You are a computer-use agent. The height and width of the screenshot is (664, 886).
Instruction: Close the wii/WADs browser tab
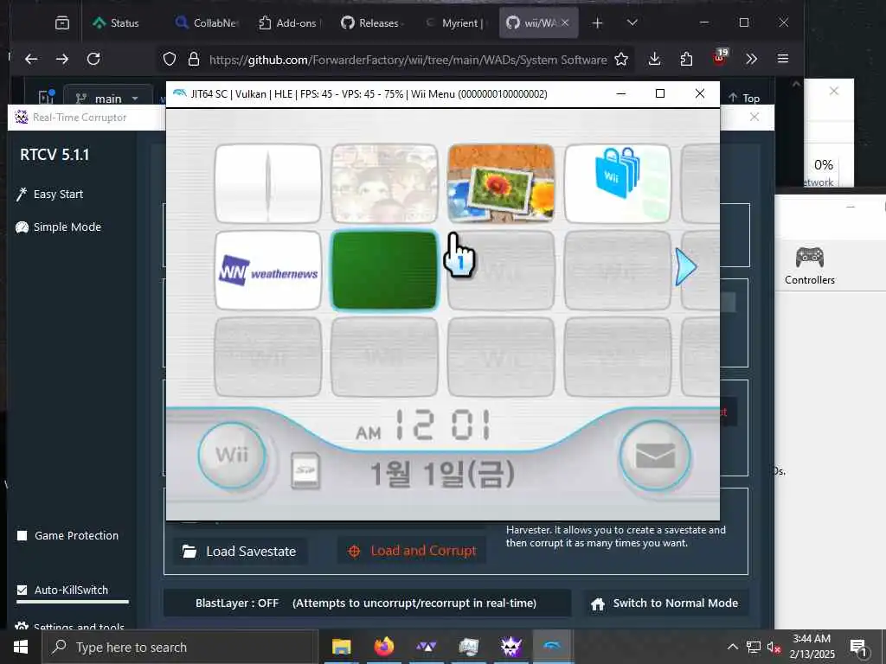[565, 22]
